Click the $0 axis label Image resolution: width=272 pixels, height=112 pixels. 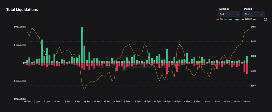(x=24, y=63)
